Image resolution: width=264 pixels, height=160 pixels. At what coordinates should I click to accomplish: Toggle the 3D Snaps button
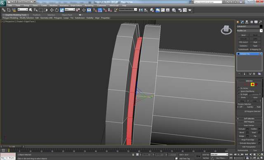[x=95, y=10]
